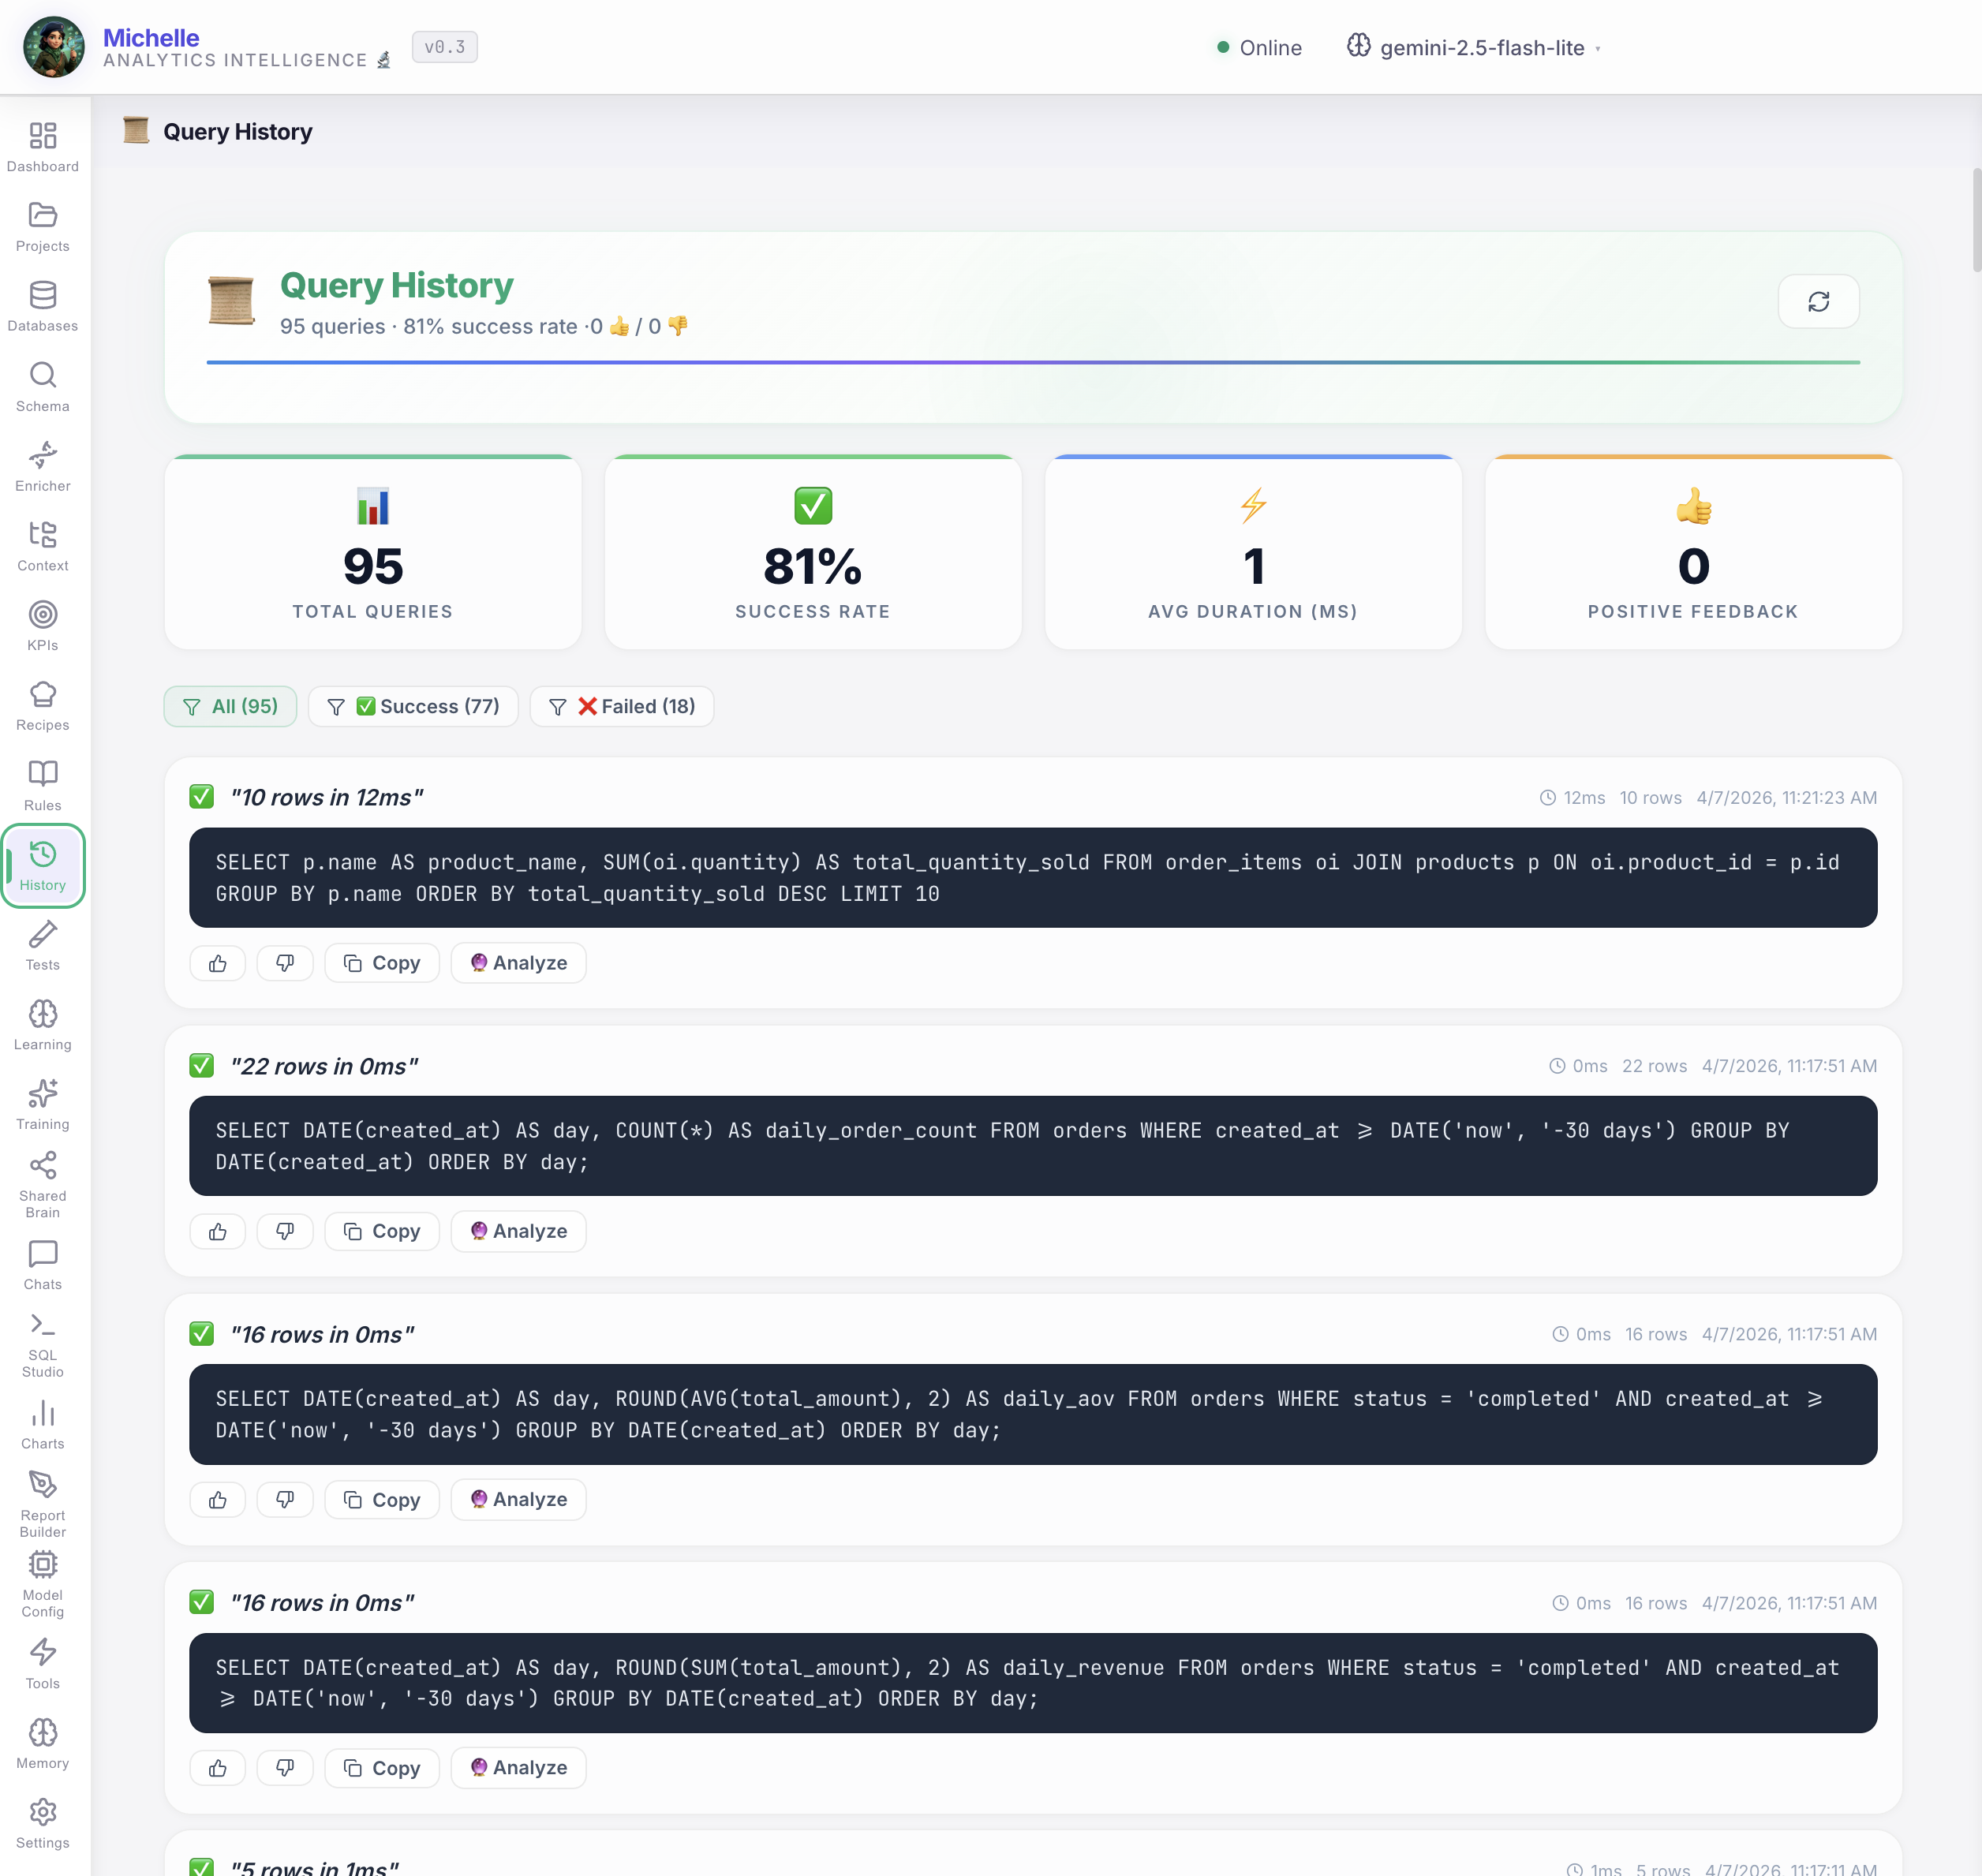Open the KPIs section

pos(43,624)
